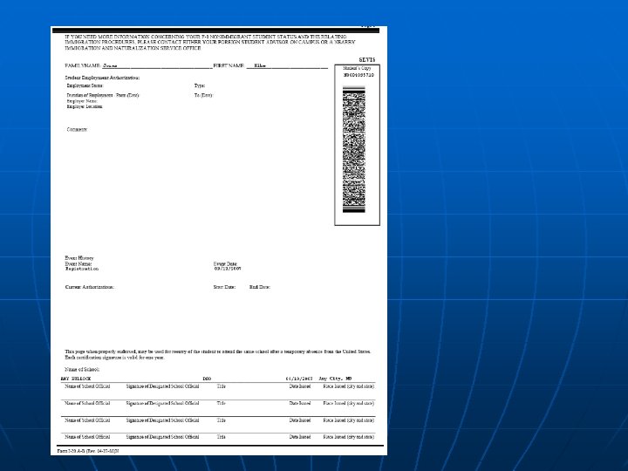Image resolution: width=628 pixels, height=471 pixels.
Task: Click the 2D barcode on the form
Action: pyautogui.click(x=353, y=149)
